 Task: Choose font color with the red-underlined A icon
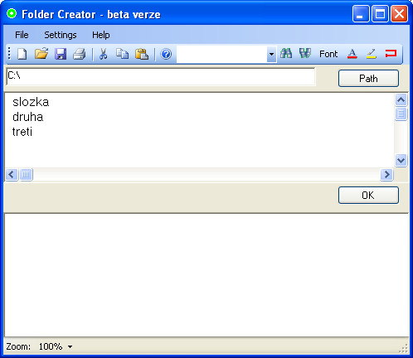coord(352,54)
